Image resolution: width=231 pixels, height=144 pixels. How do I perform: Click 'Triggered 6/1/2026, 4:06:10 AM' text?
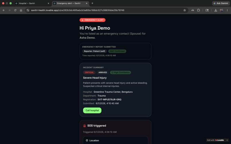coord(100,132)
